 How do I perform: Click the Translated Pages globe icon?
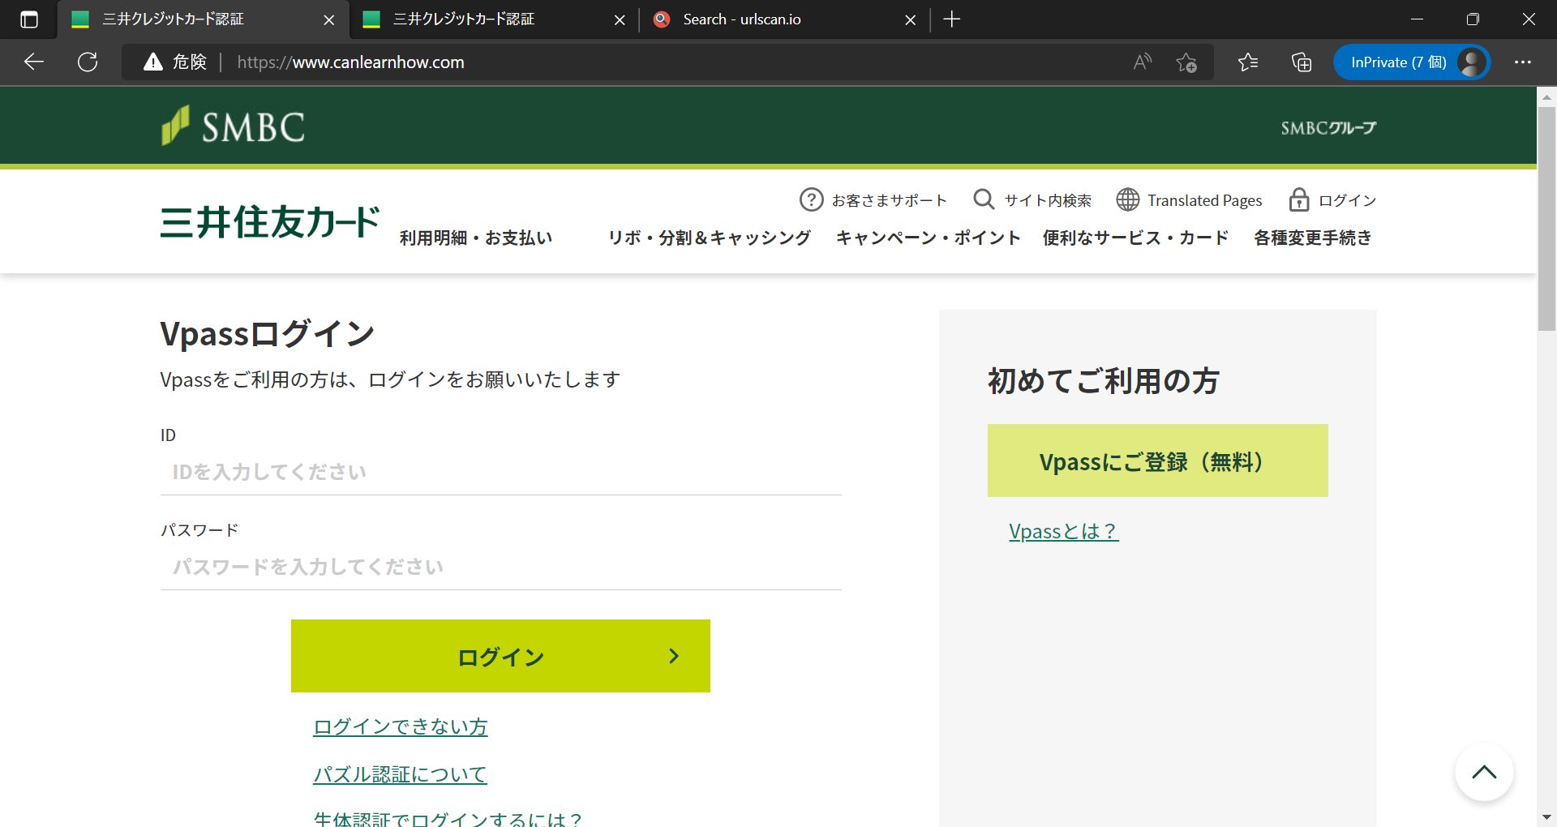point(1128,199)
